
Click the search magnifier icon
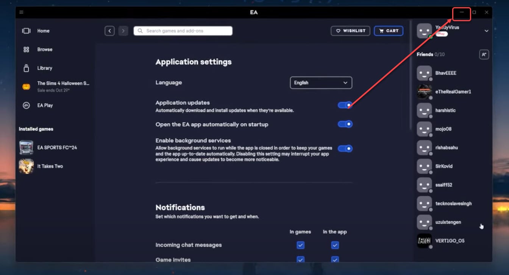(141, 31)
